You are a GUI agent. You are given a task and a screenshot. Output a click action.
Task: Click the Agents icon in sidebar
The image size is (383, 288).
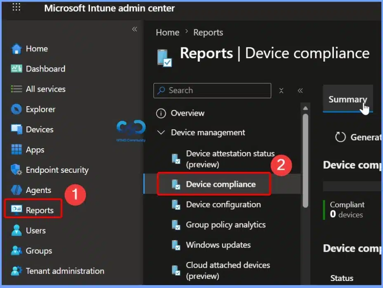tap(17, 190)
